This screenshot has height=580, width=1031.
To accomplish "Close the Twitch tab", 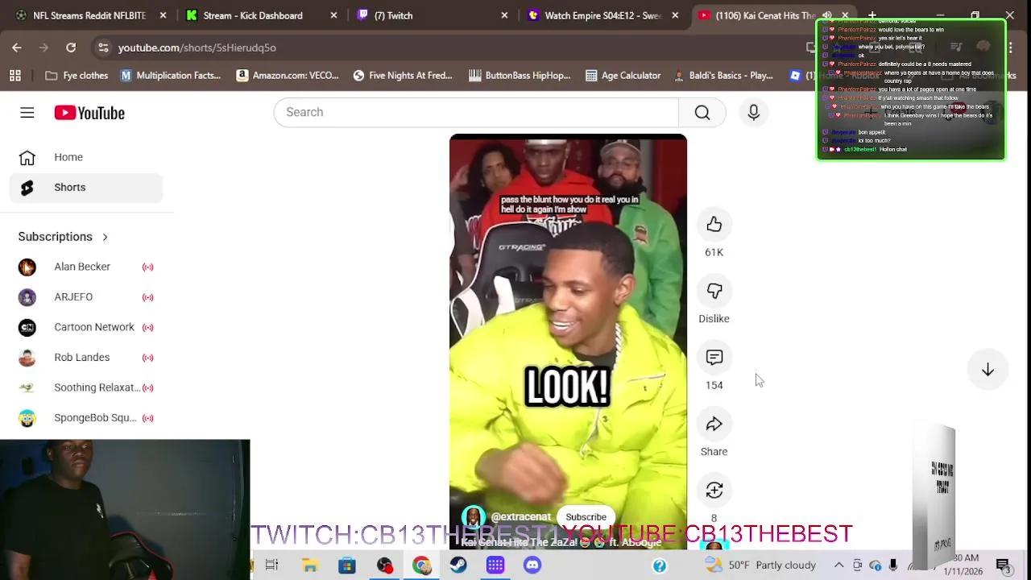I will click(504, 15).
